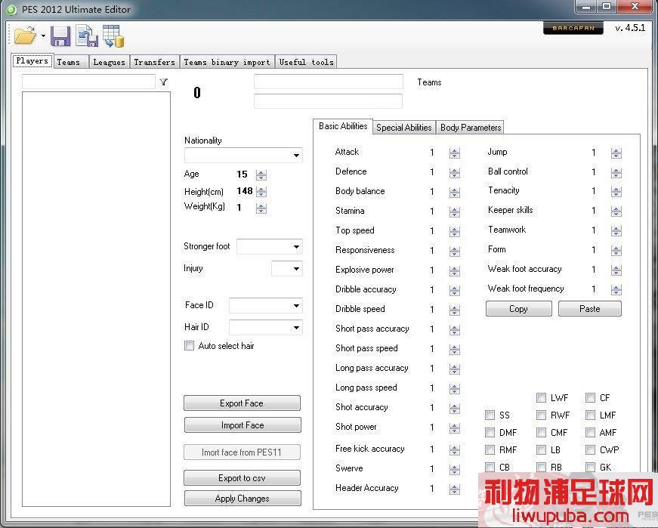Open the Hair ID dropdown

pyautogui.click(x=266, y=327)
